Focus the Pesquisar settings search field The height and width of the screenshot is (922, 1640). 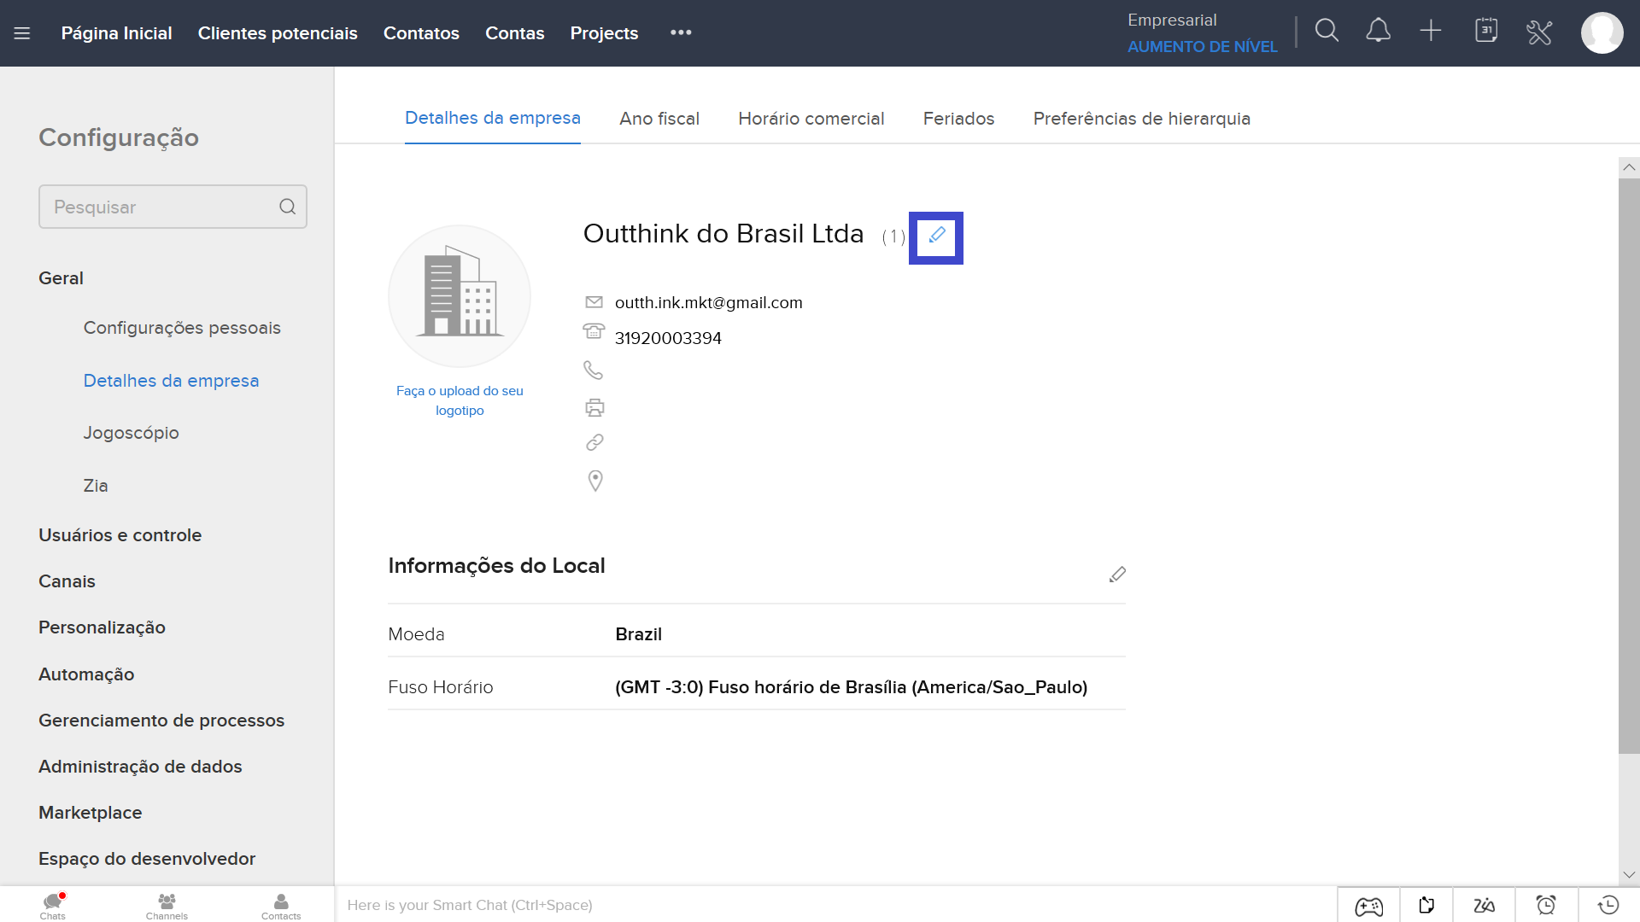click(x=161, y=207)
